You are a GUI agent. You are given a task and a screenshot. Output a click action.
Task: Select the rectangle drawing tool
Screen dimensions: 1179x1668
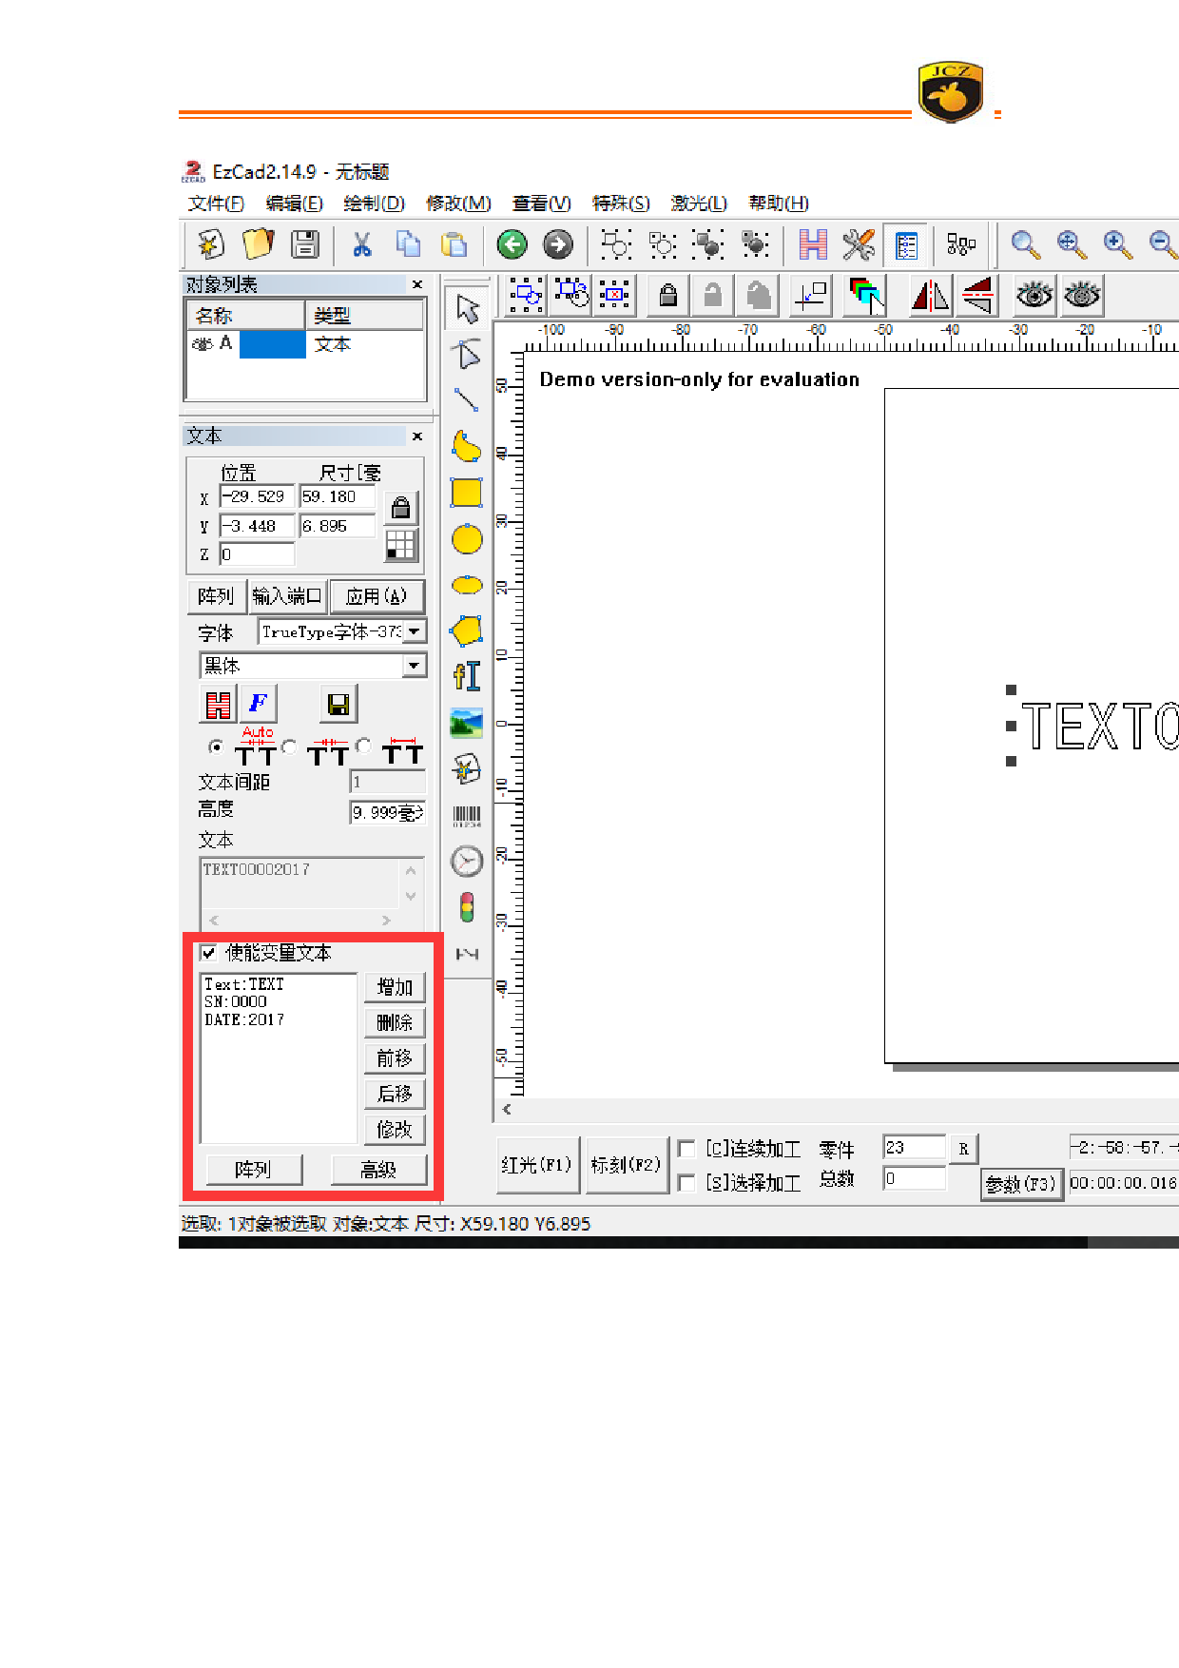[x=466, y=493]
